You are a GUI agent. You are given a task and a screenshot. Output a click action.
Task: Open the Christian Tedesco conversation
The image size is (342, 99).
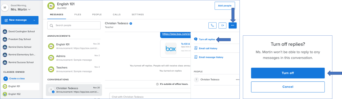click(x=74, y=90)
